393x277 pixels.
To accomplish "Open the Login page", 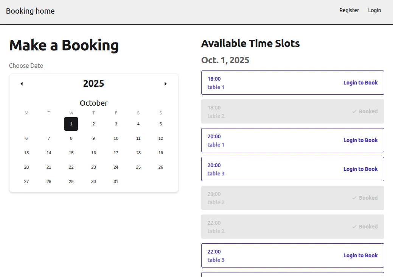I will click(374, 10).
